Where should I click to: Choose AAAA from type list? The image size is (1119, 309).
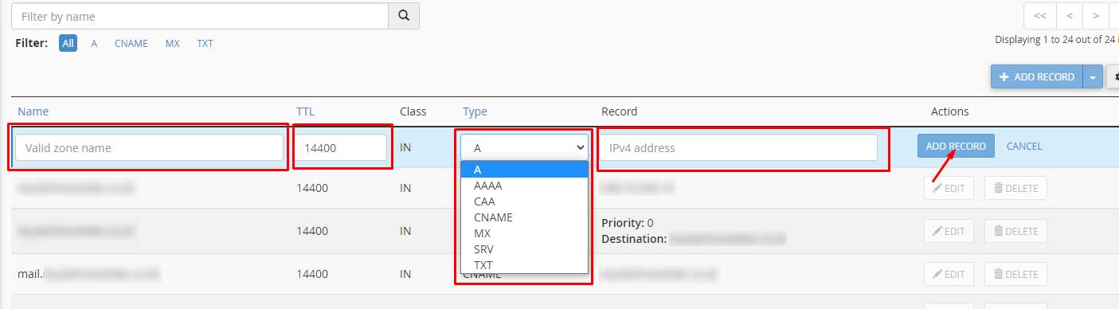[x=487, y=186]
